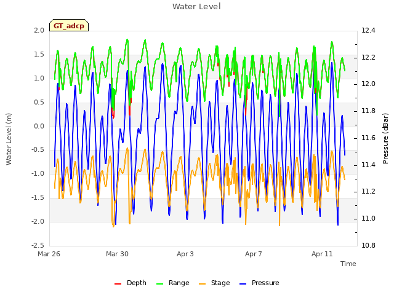Click the Apr 7 date tick label
Viewport: 394px width, 295px height.
pyautogui.click(x=254, y=254)
